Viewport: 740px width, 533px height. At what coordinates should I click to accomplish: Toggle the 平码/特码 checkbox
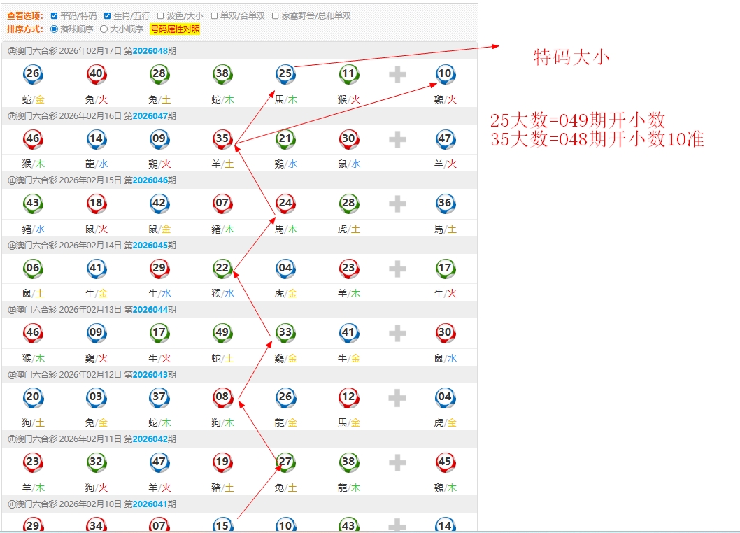coord(54,15)
